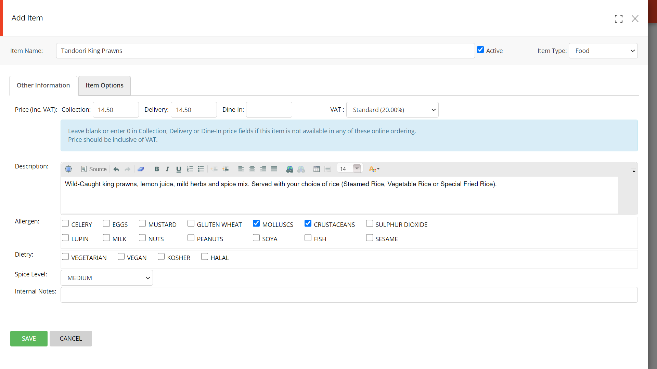Check the PEANUTS allergen

[191, 238]
